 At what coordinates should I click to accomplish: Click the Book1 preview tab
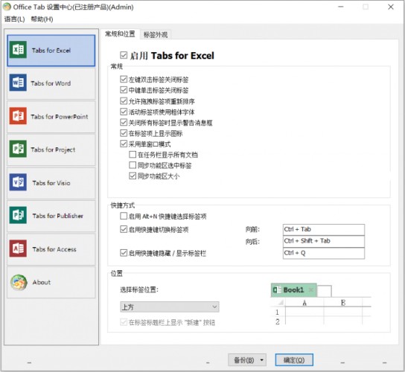(293, 290)
